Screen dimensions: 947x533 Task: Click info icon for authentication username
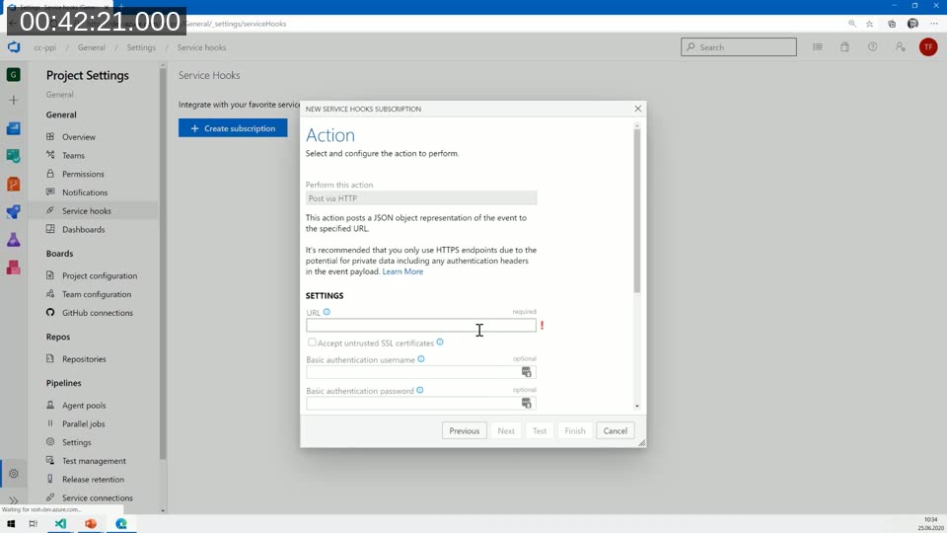pos(421,359)
